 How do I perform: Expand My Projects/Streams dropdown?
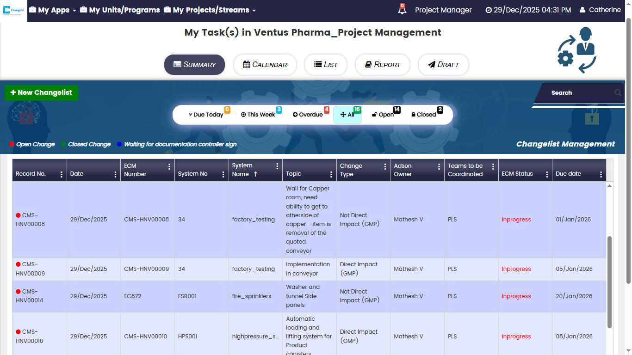point(210,10)
